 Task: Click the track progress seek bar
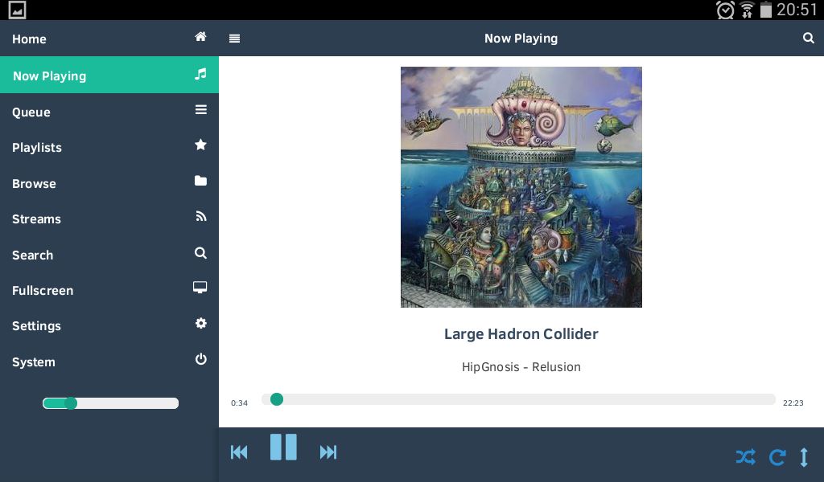tap(519, 399)
